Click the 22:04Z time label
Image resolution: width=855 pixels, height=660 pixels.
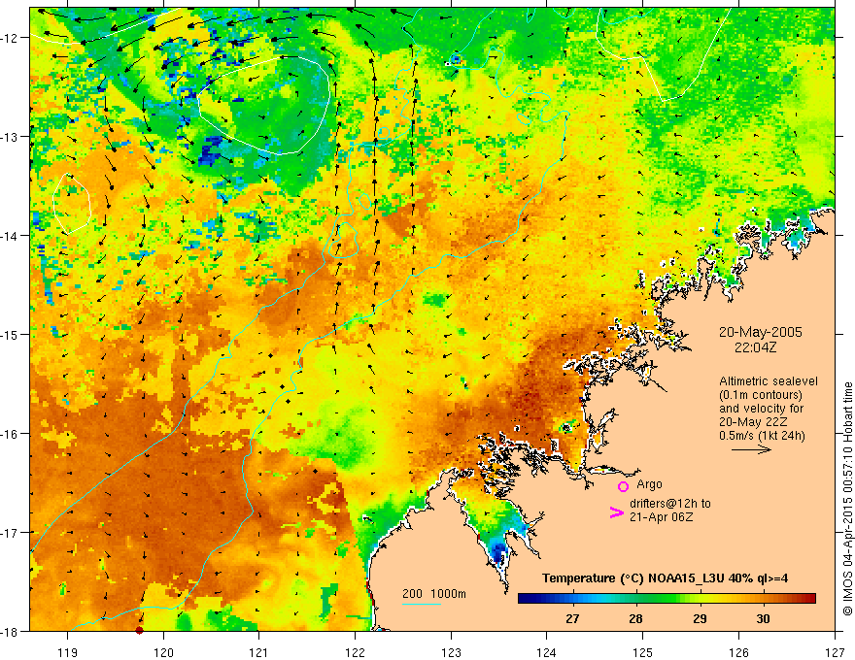[x=755, y=347]
